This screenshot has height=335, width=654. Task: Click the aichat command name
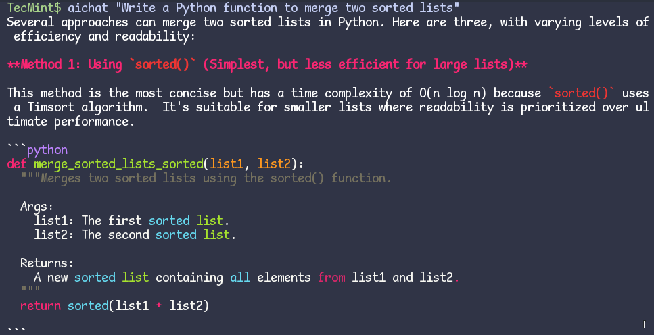(88, 8)
